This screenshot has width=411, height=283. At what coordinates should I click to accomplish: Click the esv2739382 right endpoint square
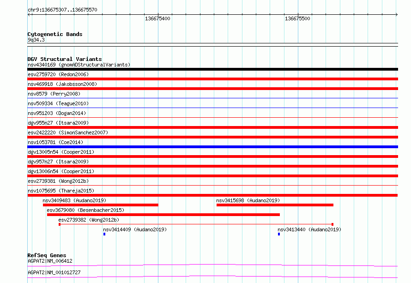click(332, 224)
